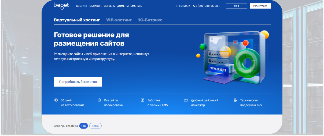Click the РЕГИСТРАЦИЯ button in header
Viewport: 324px width, 136px height.
pos(260,6)
